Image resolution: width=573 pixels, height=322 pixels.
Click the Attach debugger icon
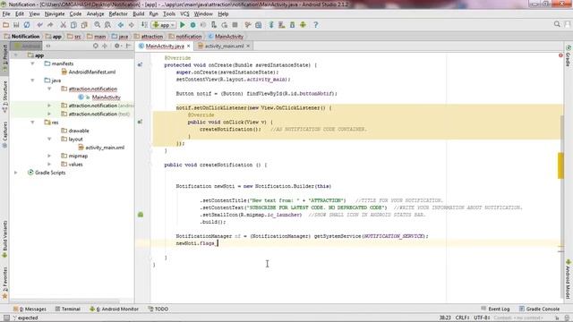(x=214, y=25)
